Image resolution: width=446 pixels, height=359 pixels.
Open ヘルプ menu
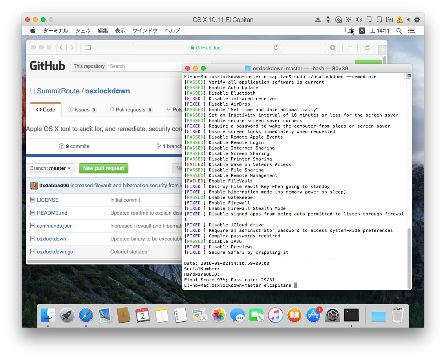coord(172,31)
